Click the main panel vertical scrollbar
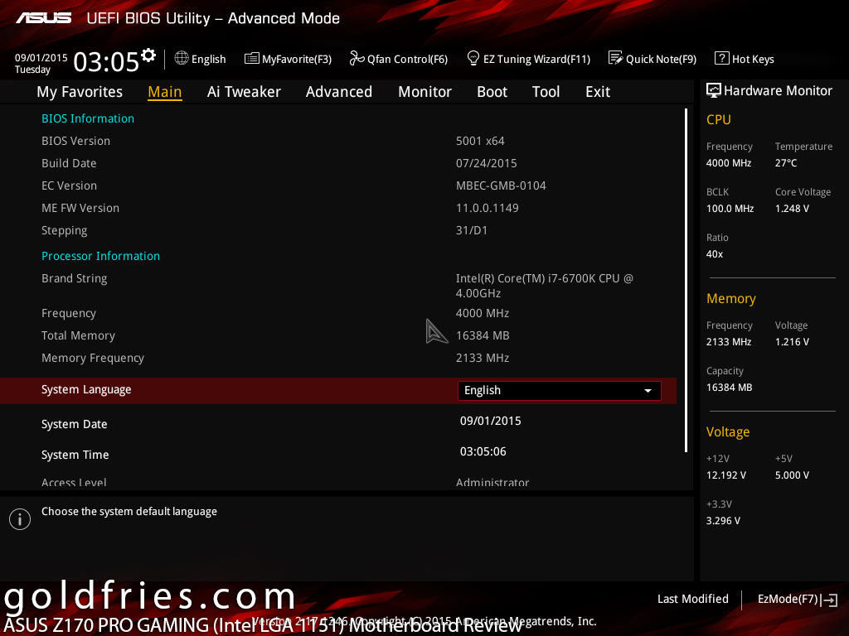This screenshot has height=636, width=849. [x=686, y=280]
